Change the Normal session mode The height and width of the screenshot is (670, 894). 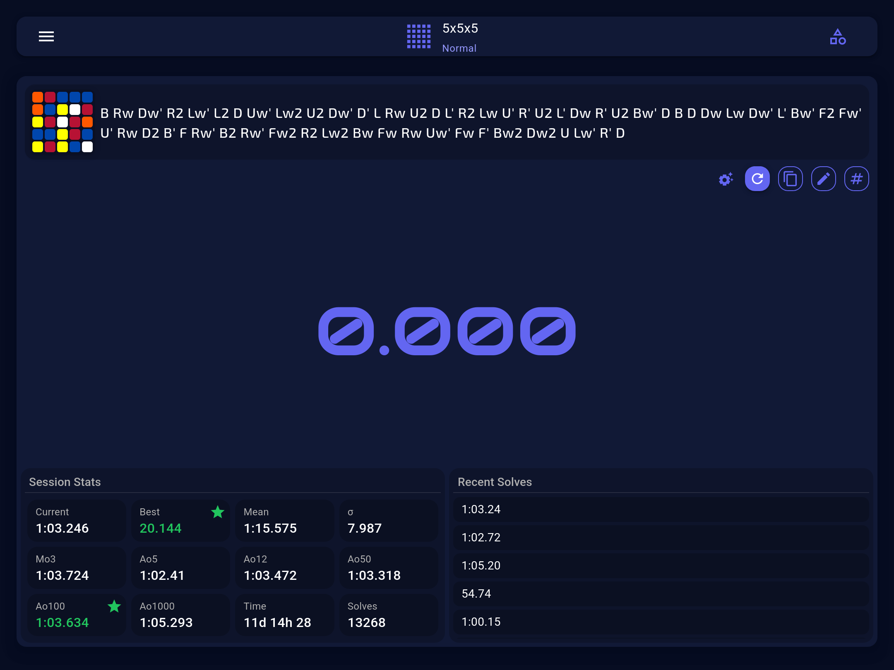(x=459, y=48)
